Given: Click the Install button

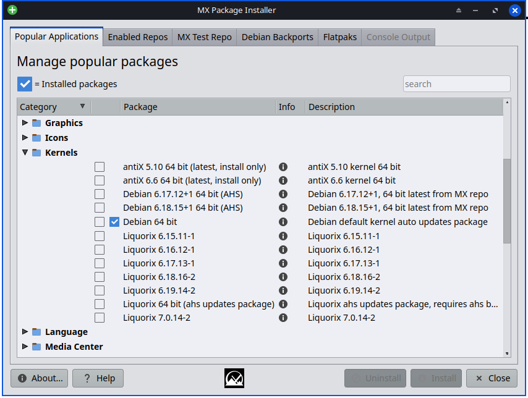Looking at the screenshot, I should (436, 378).
